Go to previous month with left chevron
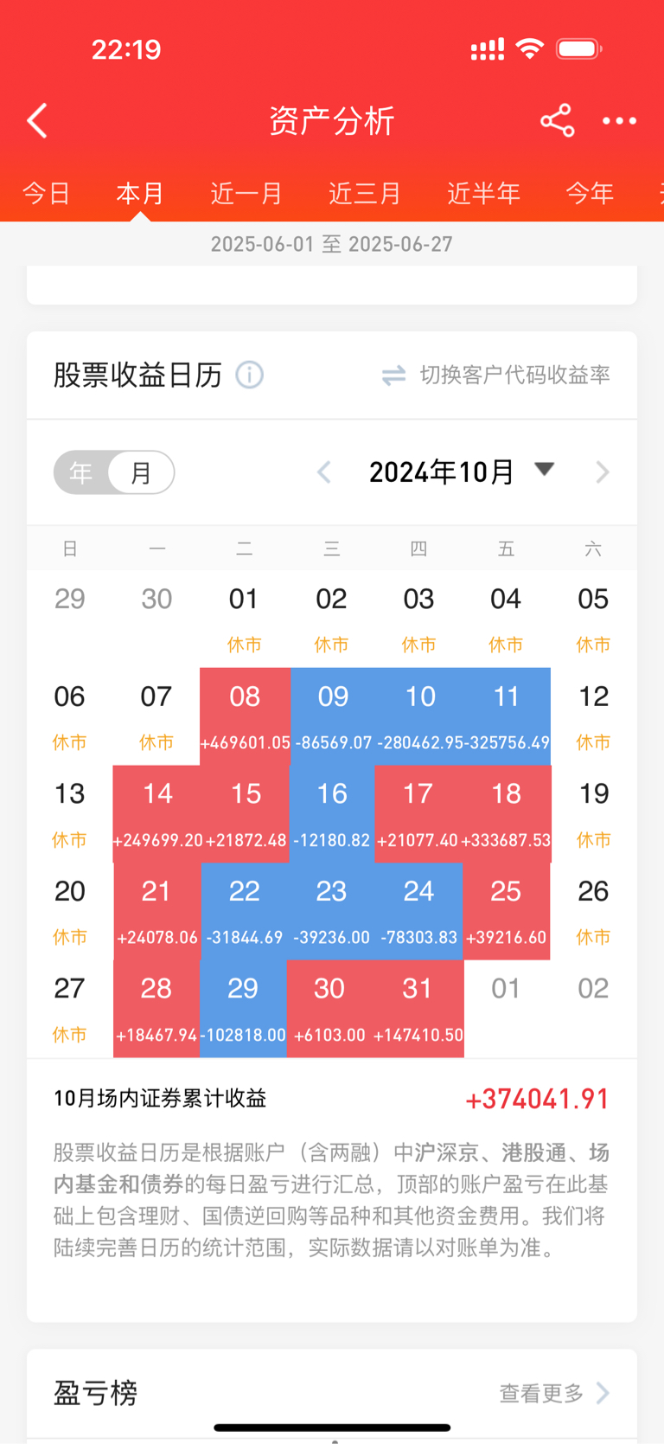 (324, 472)
